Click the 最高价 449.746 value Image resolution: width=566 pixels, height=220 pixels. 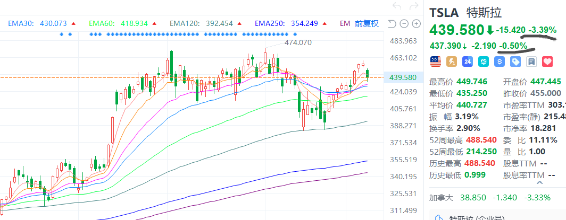pos(472,82)
